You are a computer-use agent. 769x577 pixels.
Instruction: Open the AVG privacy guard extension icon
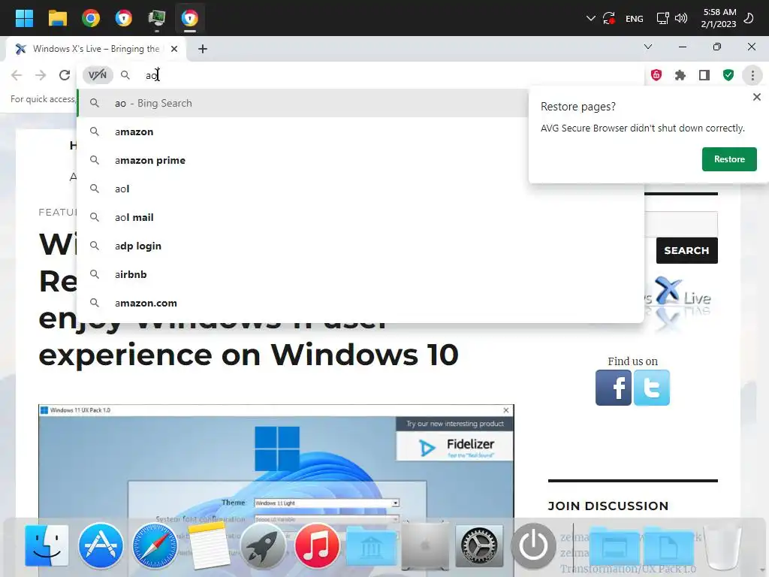656,75
